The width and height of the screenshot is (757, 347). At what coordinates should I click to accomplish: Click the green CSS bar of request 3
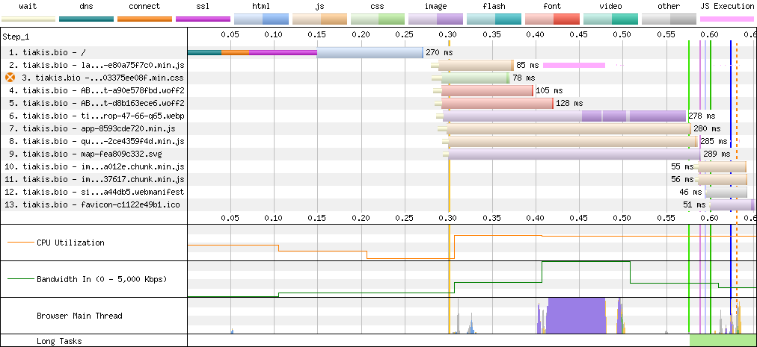click(x=476, y=78)
